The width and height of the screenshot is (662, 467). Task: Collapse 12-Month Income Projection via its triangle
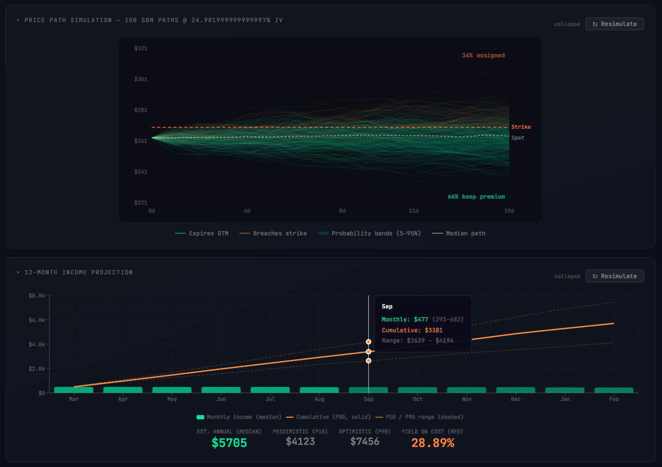pos(18,272)
